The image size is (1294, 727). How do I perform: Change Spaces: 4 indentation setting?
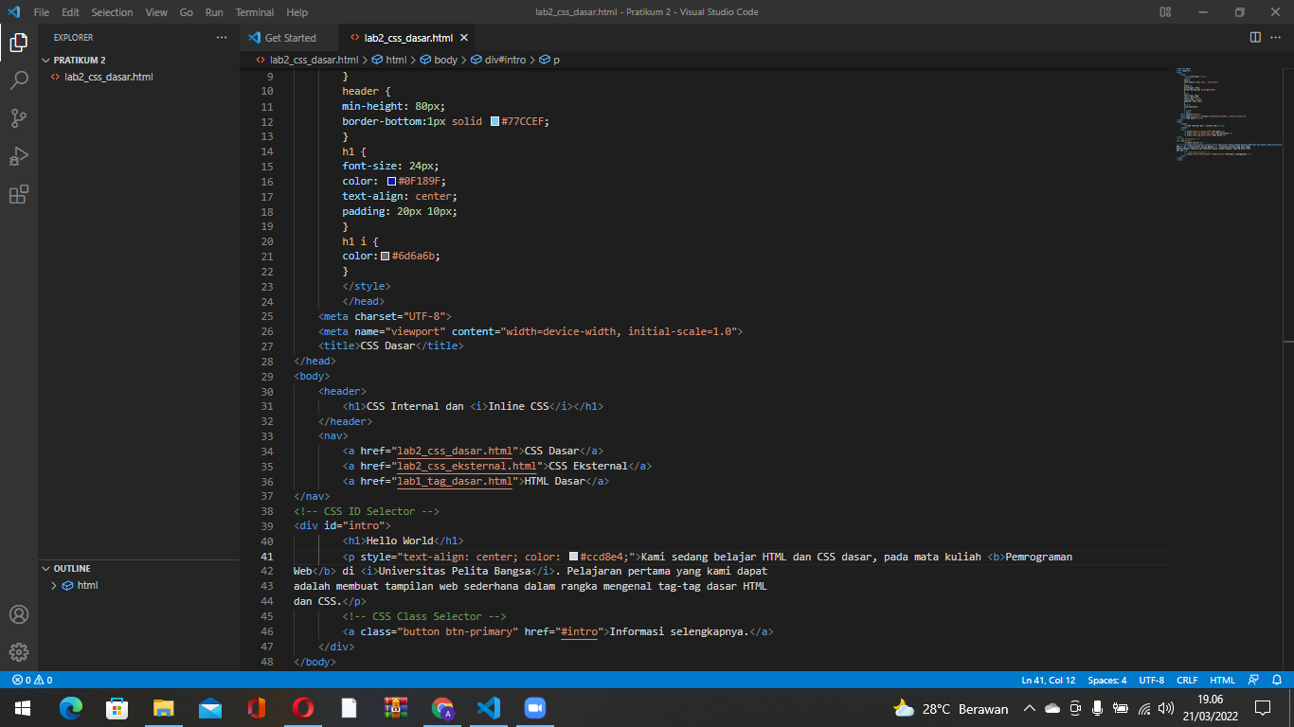[x=1107, y=680]
